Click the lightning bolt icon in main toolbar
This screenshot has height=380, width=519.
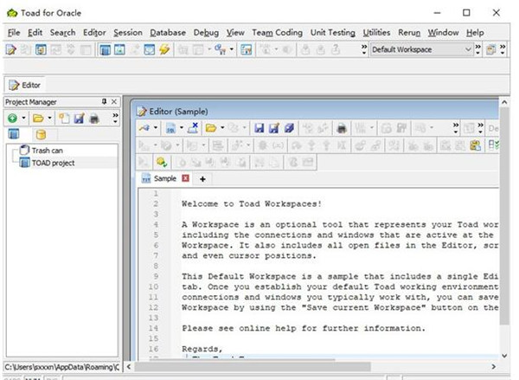tap(163, 50)
